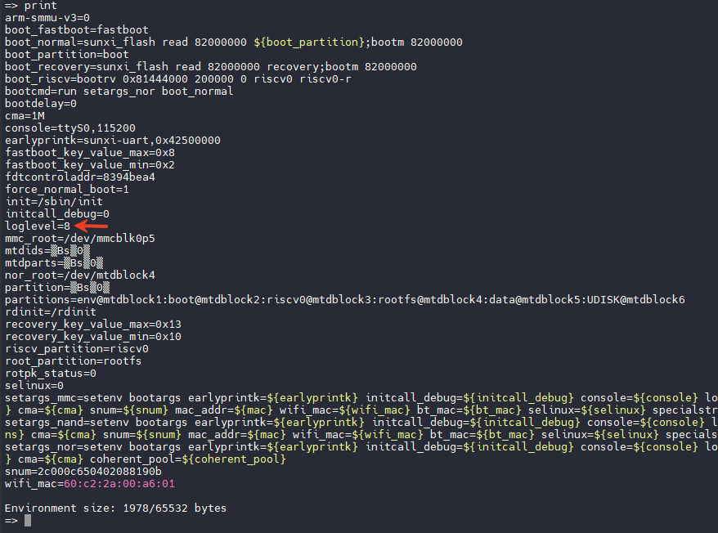The image size is (718, 533).
Task: Click the yellow ${coherent_pool} variable
Action: pos(234,459)
